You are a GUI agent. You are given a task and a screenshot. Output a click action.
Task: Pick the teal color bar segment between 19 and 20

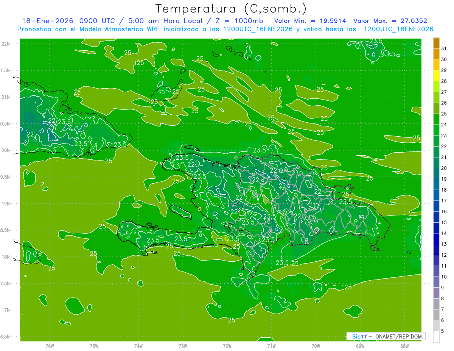tap(436, 173)
